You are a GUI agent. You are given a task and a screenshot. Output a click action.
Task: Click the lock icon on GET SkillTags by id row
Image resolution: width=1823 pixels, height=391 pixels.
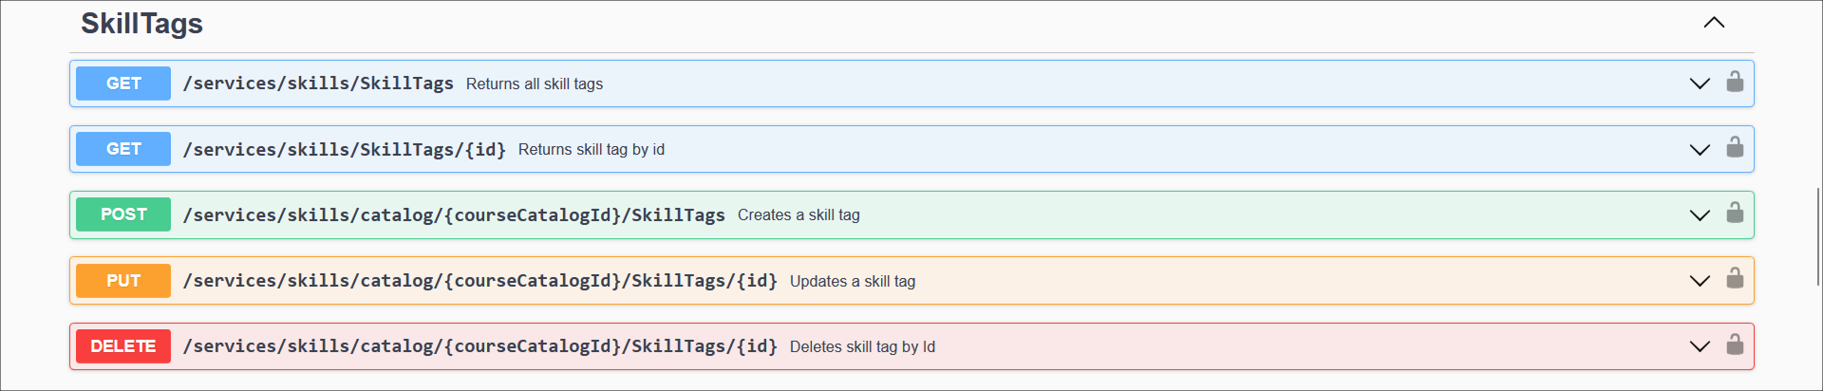pyautogui.click(x=1735, y=148)
